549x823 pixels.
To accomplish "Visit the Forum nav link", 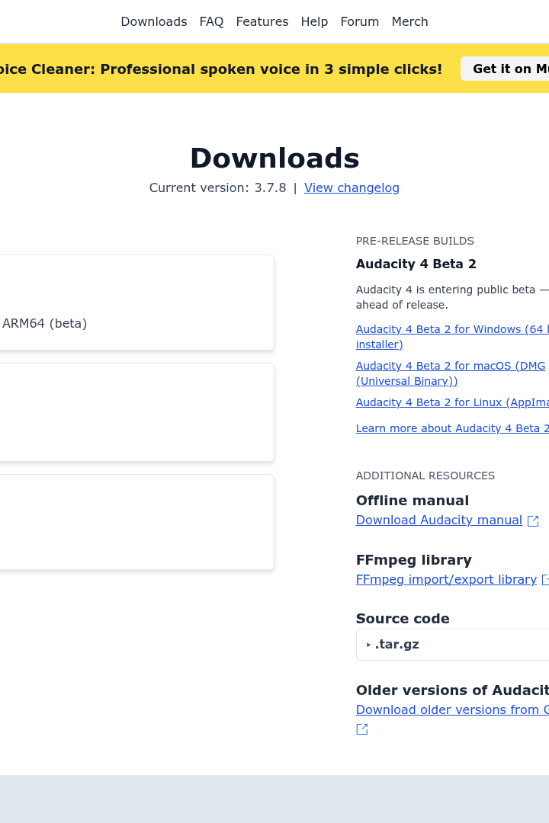I will pyautogui.click(x=360, y=21).
